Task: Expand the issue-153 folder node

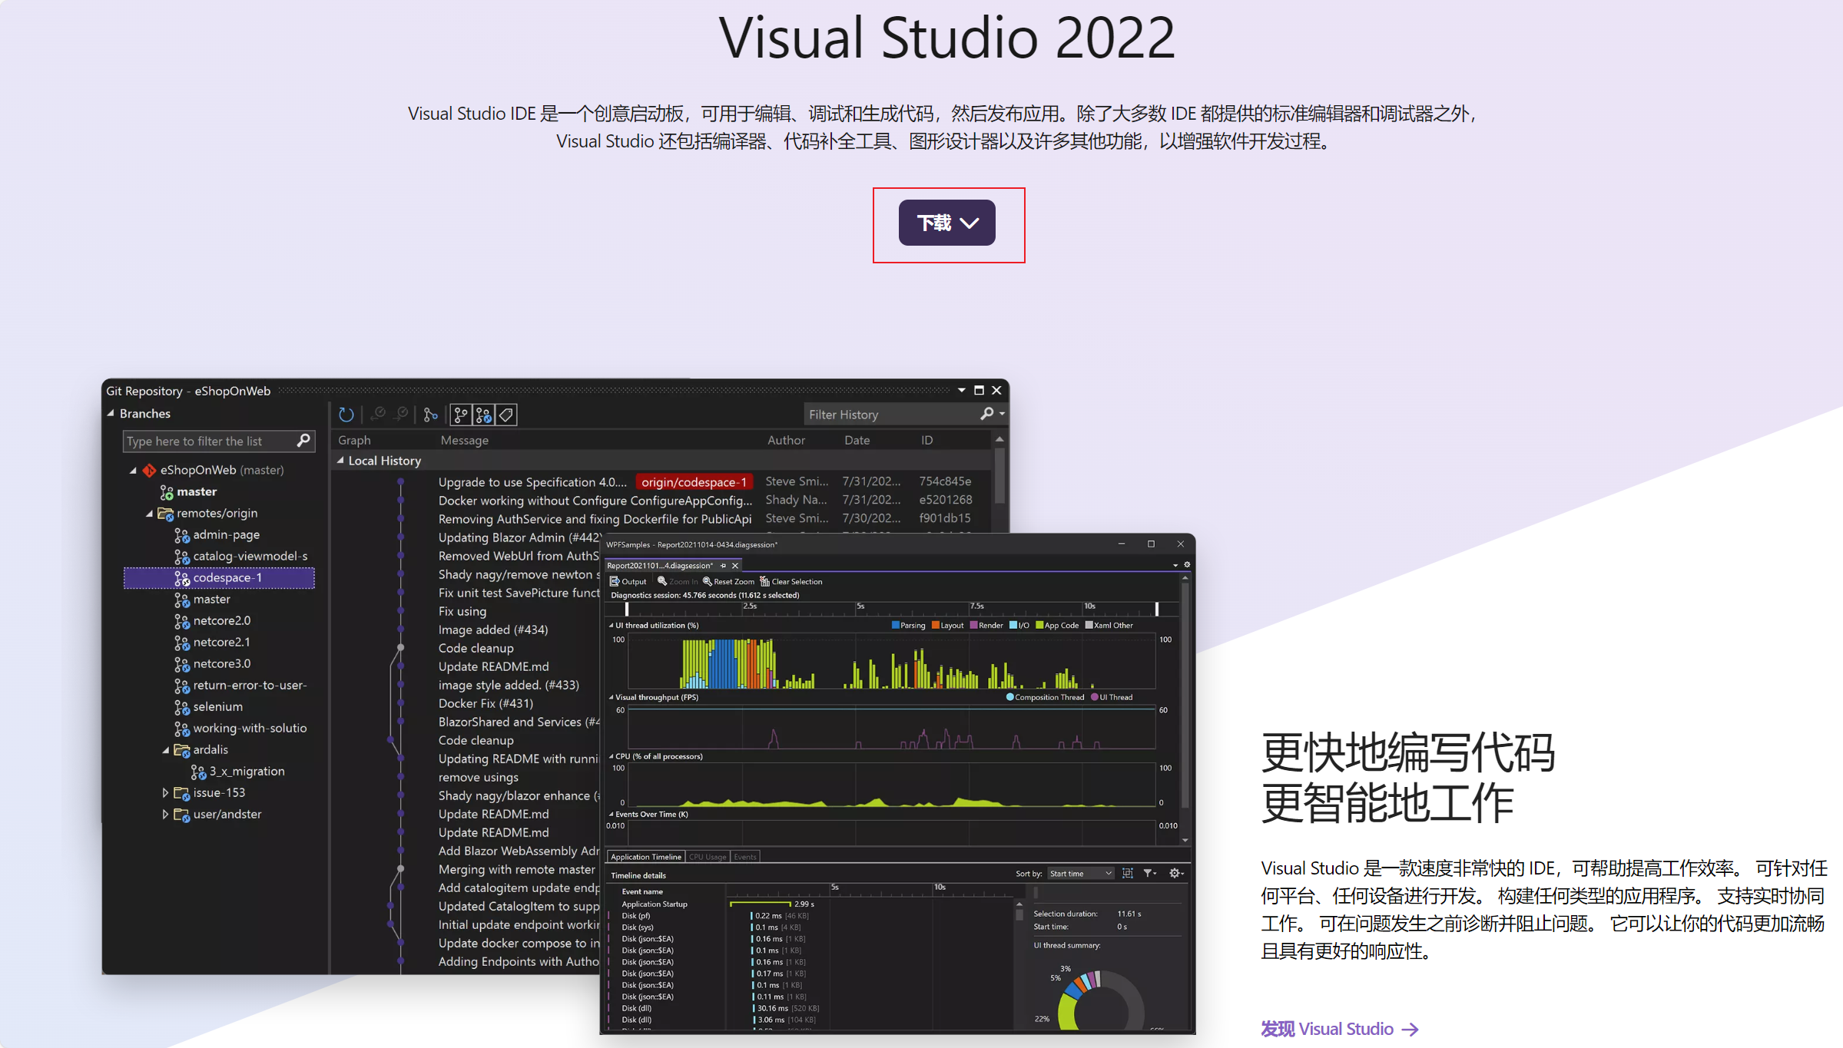Action: point(165,792)
